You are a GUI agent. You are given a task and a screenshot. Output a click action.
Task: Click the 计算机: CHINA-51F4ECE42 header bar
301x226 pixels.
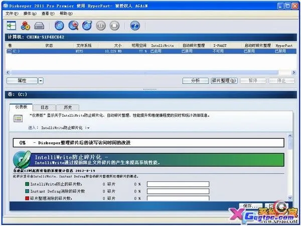pos(151,37)
